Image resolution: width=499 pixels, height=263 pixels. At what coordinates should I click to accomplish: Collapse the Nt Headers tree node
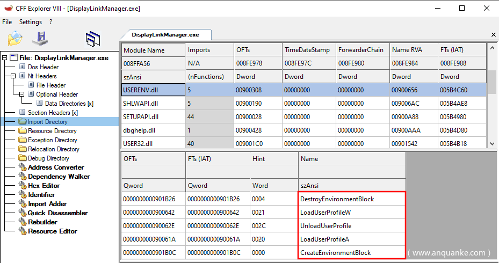(13, 76)
